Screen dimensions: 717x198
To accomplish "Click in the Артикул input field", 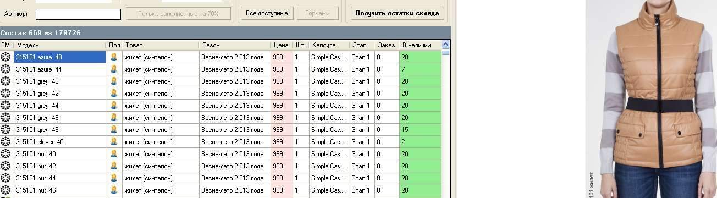I will tap(78, 14).
